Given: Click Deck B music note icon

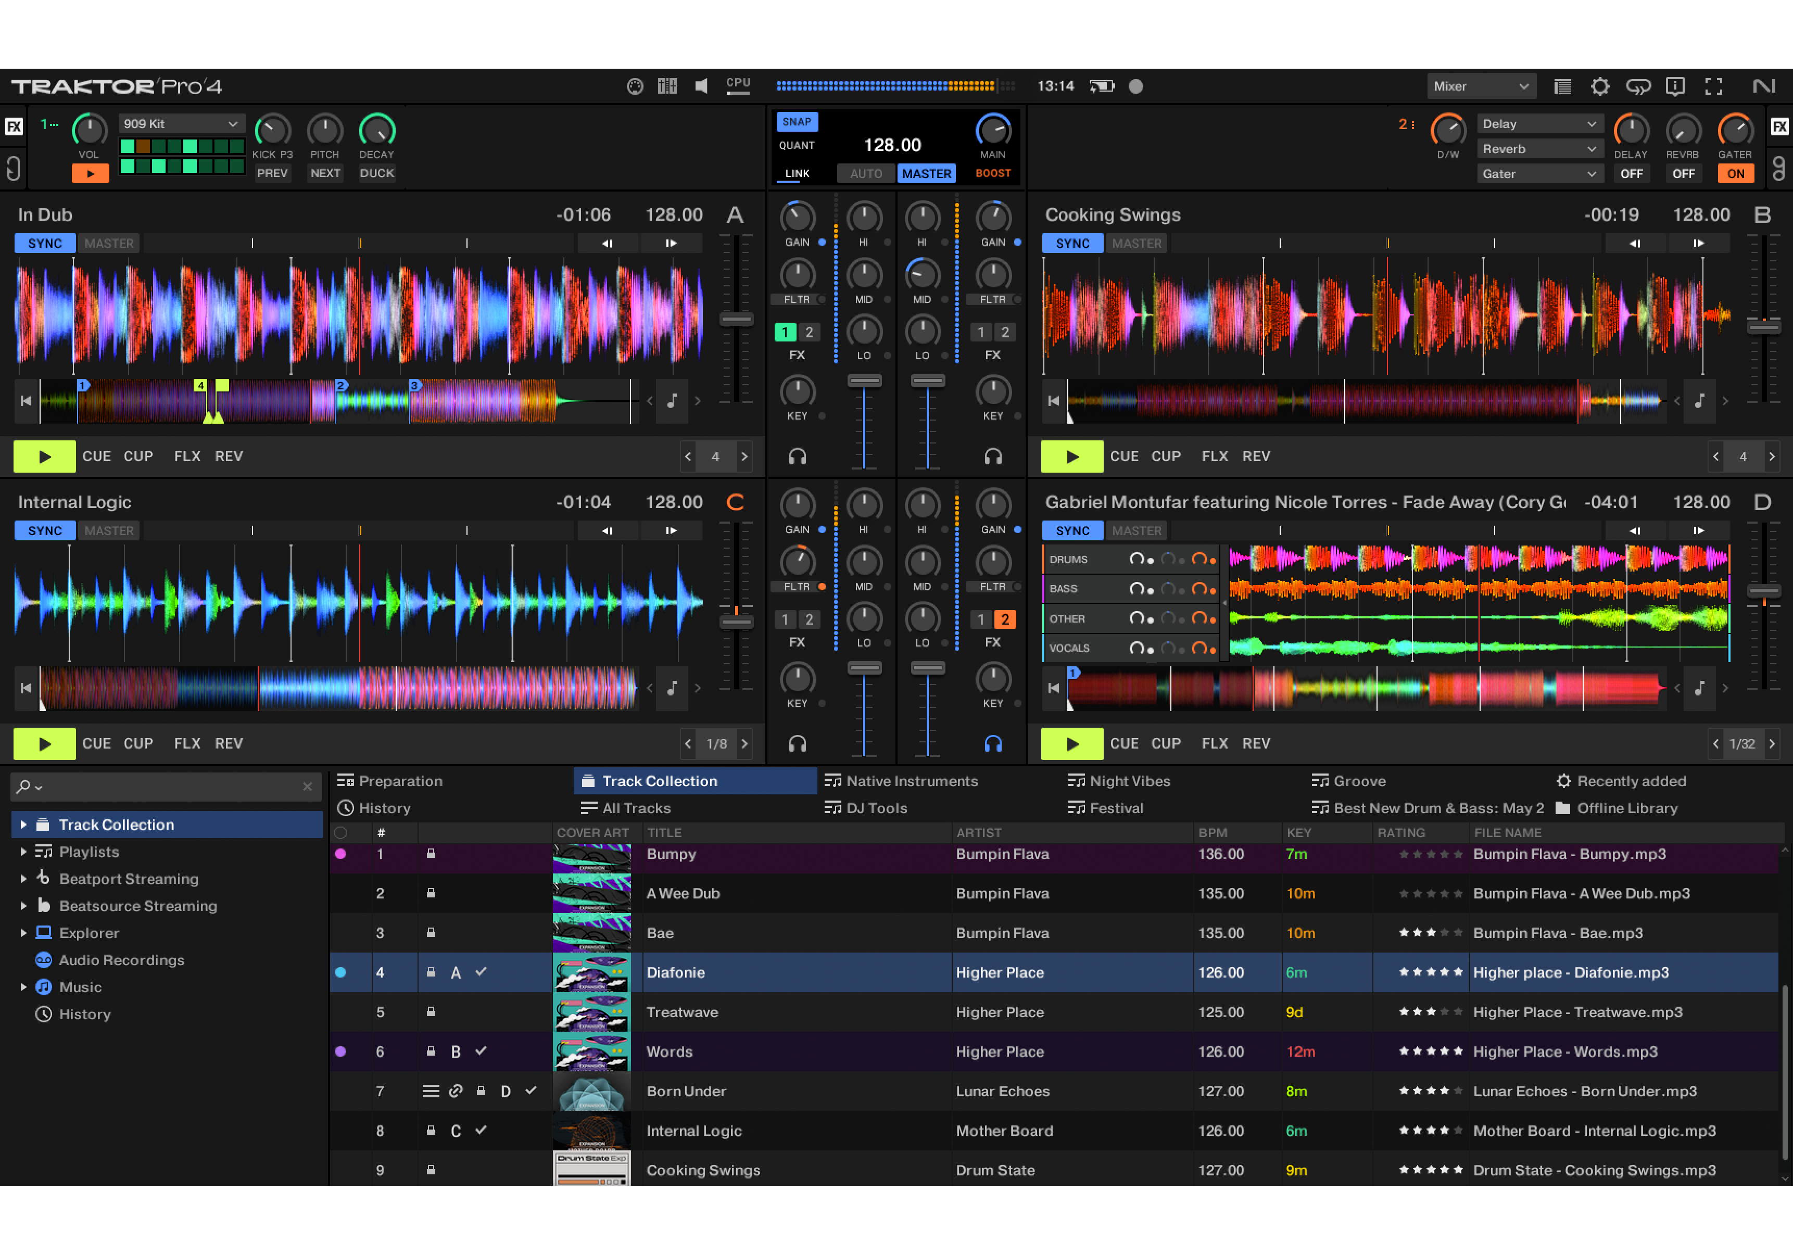Looking at the screenshot, I should [x=1699, y=401].
